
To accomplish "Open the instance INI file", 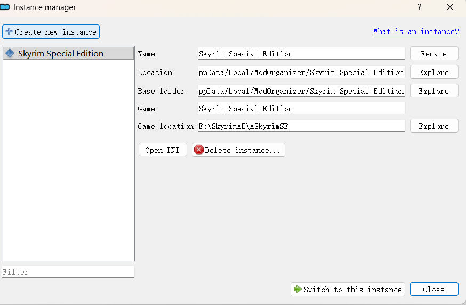I will coord(162,150).
